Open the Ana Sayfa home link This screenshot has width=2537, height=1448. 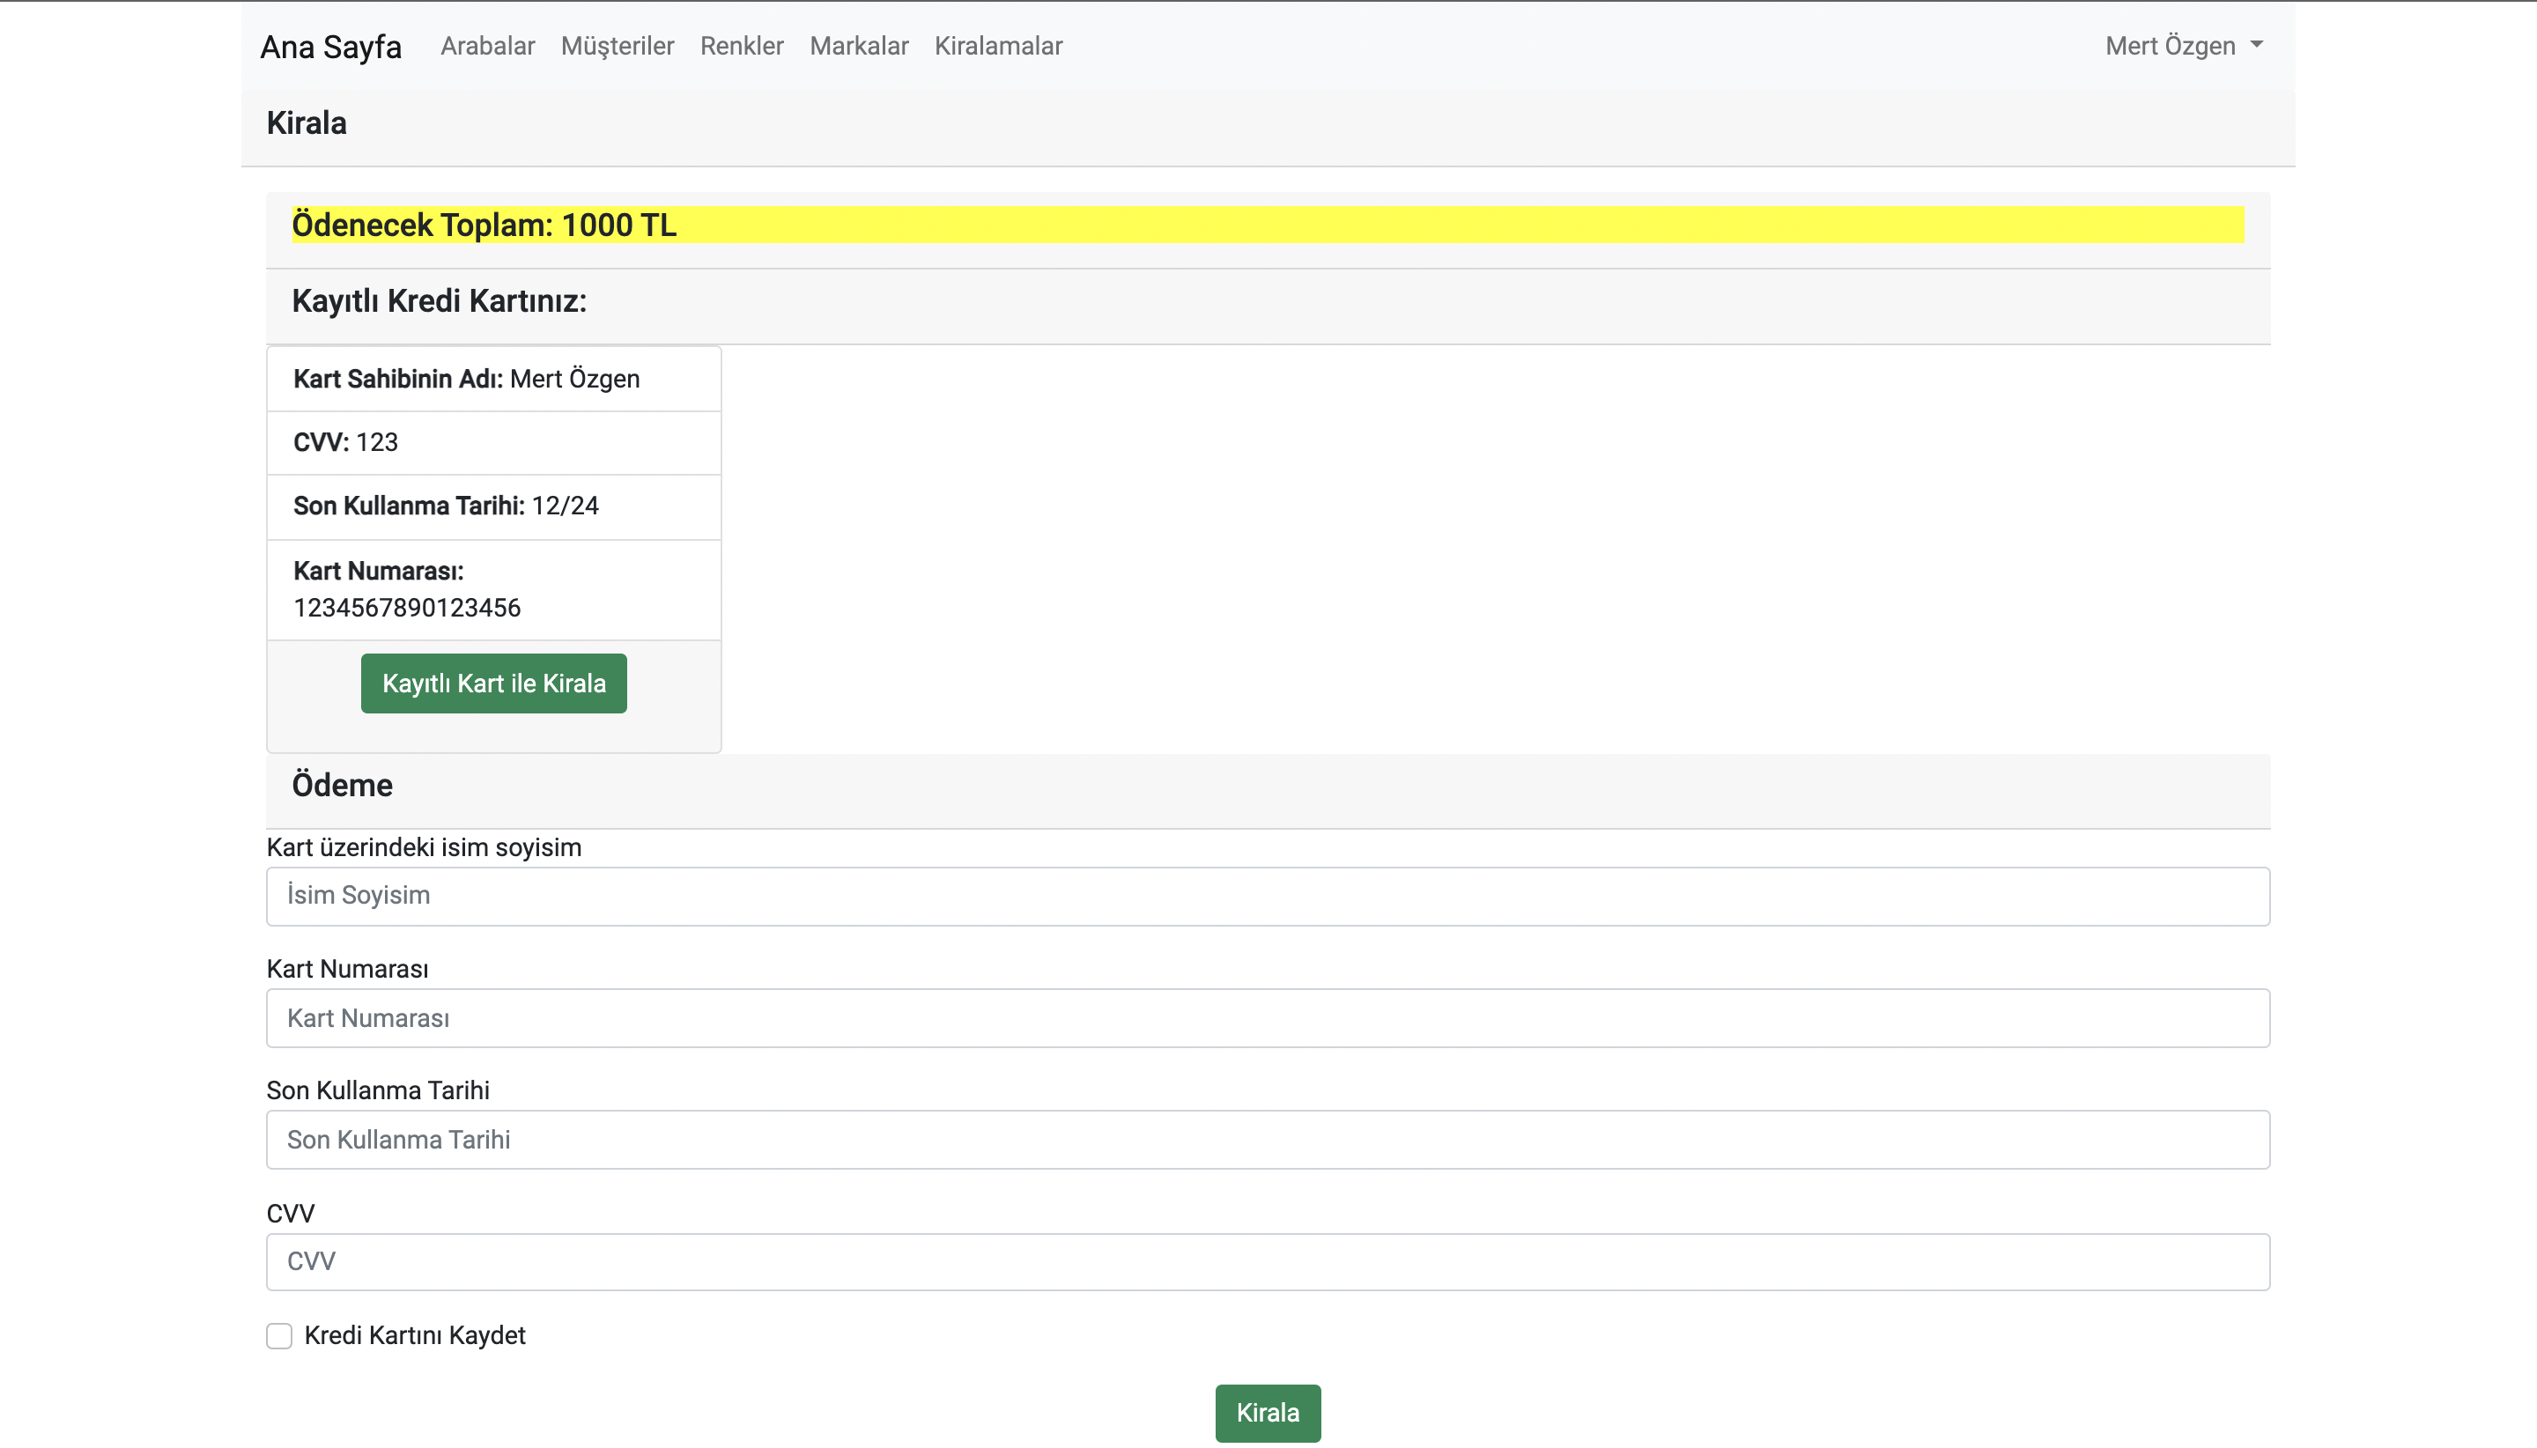[330, 47]
